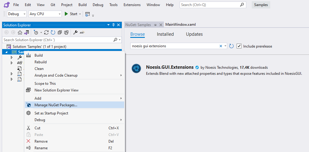Close the NuGet: Samples tab
Viewport: 309px width, 152px height.
161,25
